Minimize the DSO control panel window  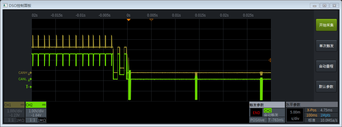point(314,6)
